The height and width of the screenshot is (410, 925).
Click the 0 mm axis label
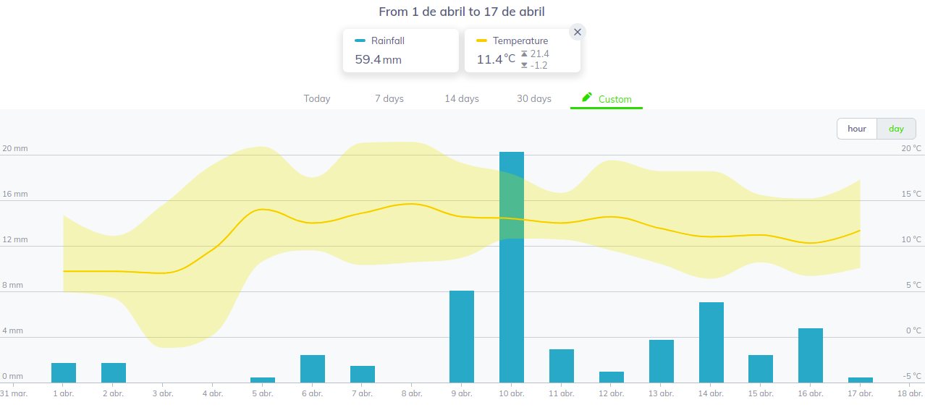[13, 376]
